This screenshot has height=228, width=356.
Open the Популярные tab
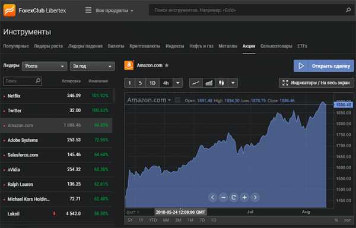[16, 46]
